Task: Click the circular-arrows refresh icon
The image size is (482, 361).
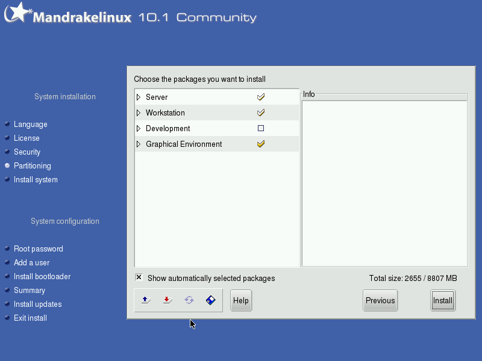Action: [x=189, y=300]
